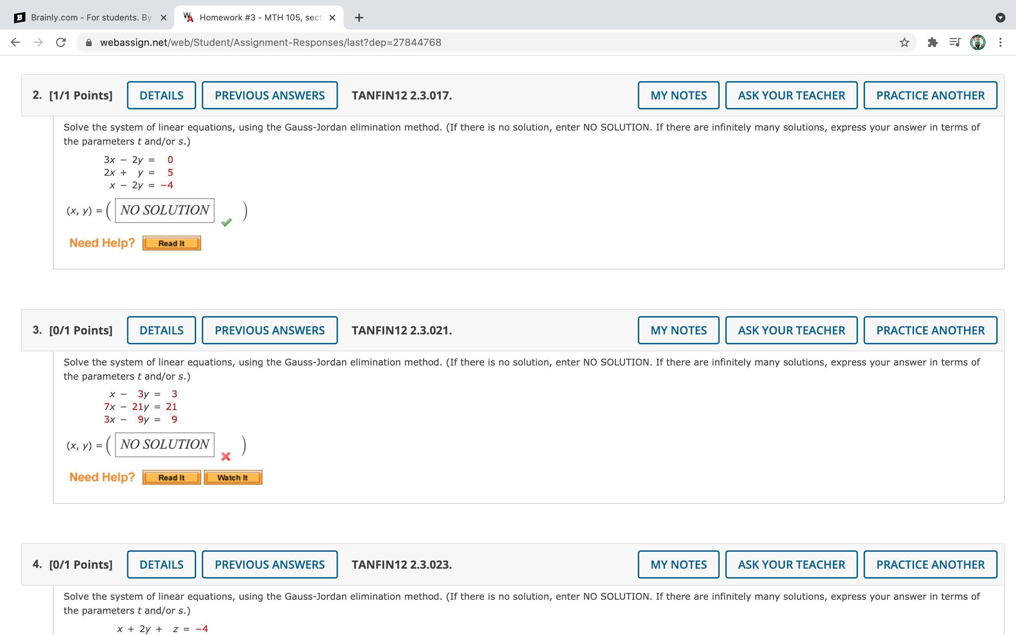Image resolution: width=1016 pixels, height=635 pixels.
Task: Reload the page
Action: pyautogui.click(x=61, y=42)
